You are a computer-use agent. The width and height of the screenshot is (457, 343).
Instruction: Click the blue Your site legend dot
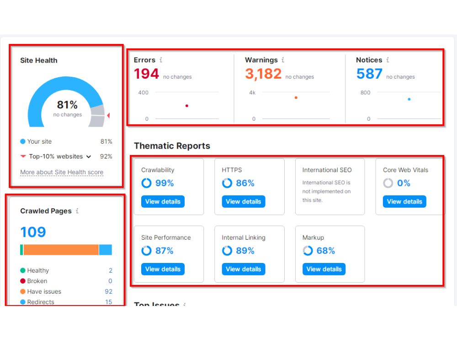23,141
